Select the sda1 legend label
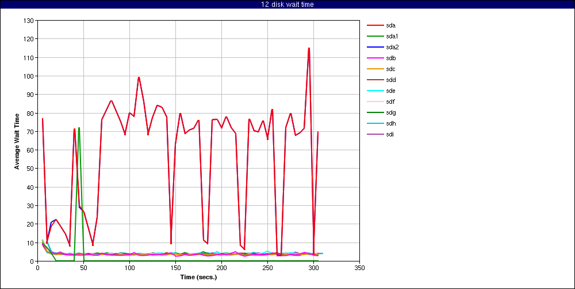This screenshot has height=289, width=575. [392, 37]
